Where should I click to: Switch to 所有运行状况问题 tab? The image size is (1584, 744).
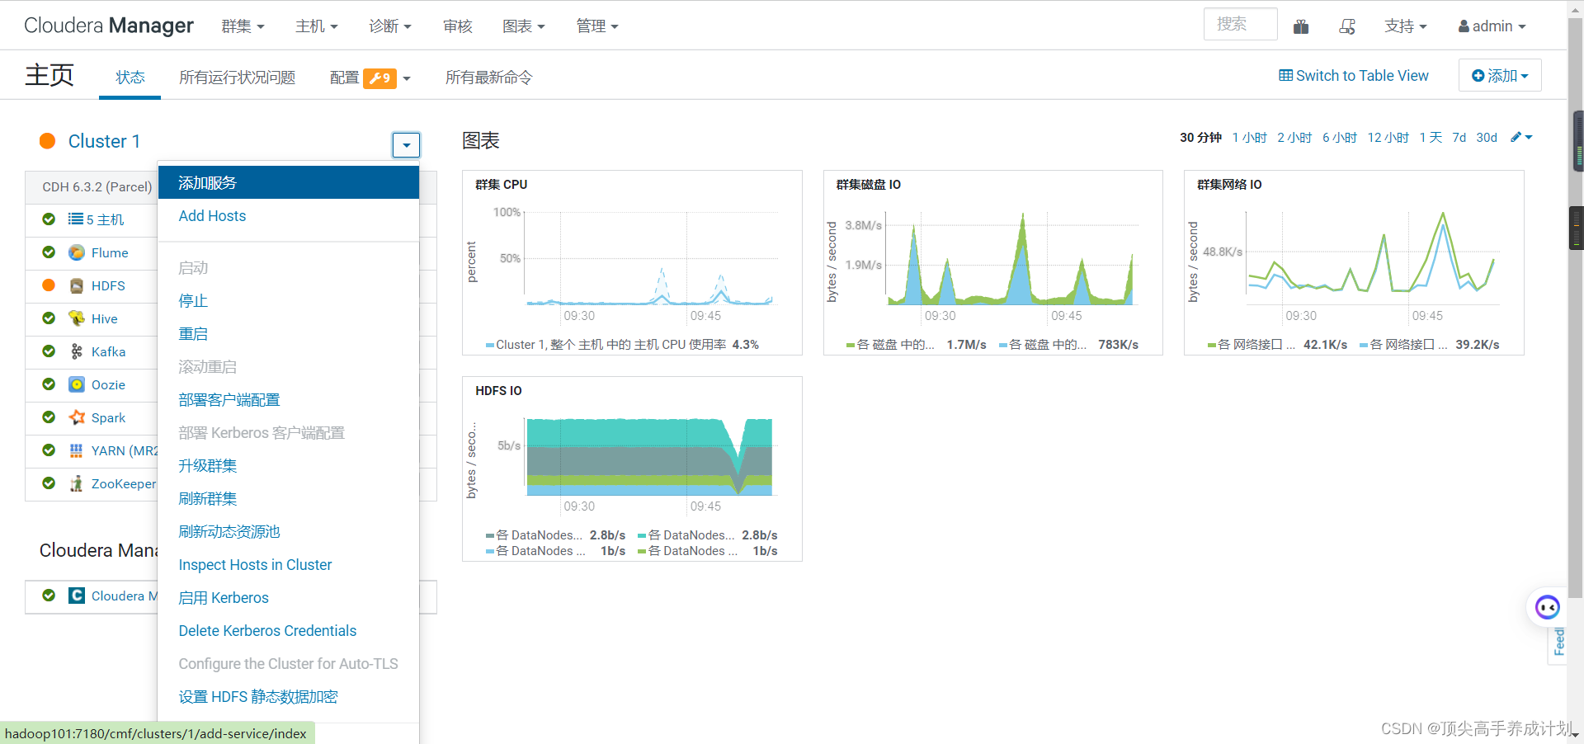pos(237,78)
